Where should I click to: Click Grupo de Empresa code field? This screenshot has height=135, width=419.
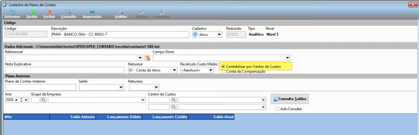(x=35, y=100)
